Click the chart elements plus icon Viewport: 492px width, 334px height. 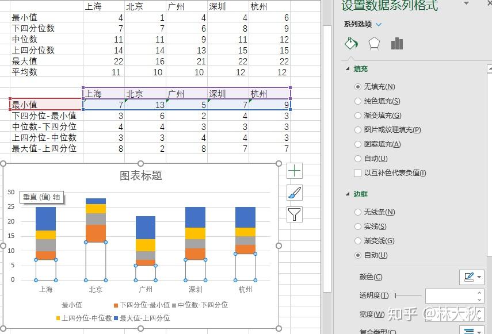tap(294, 171)
